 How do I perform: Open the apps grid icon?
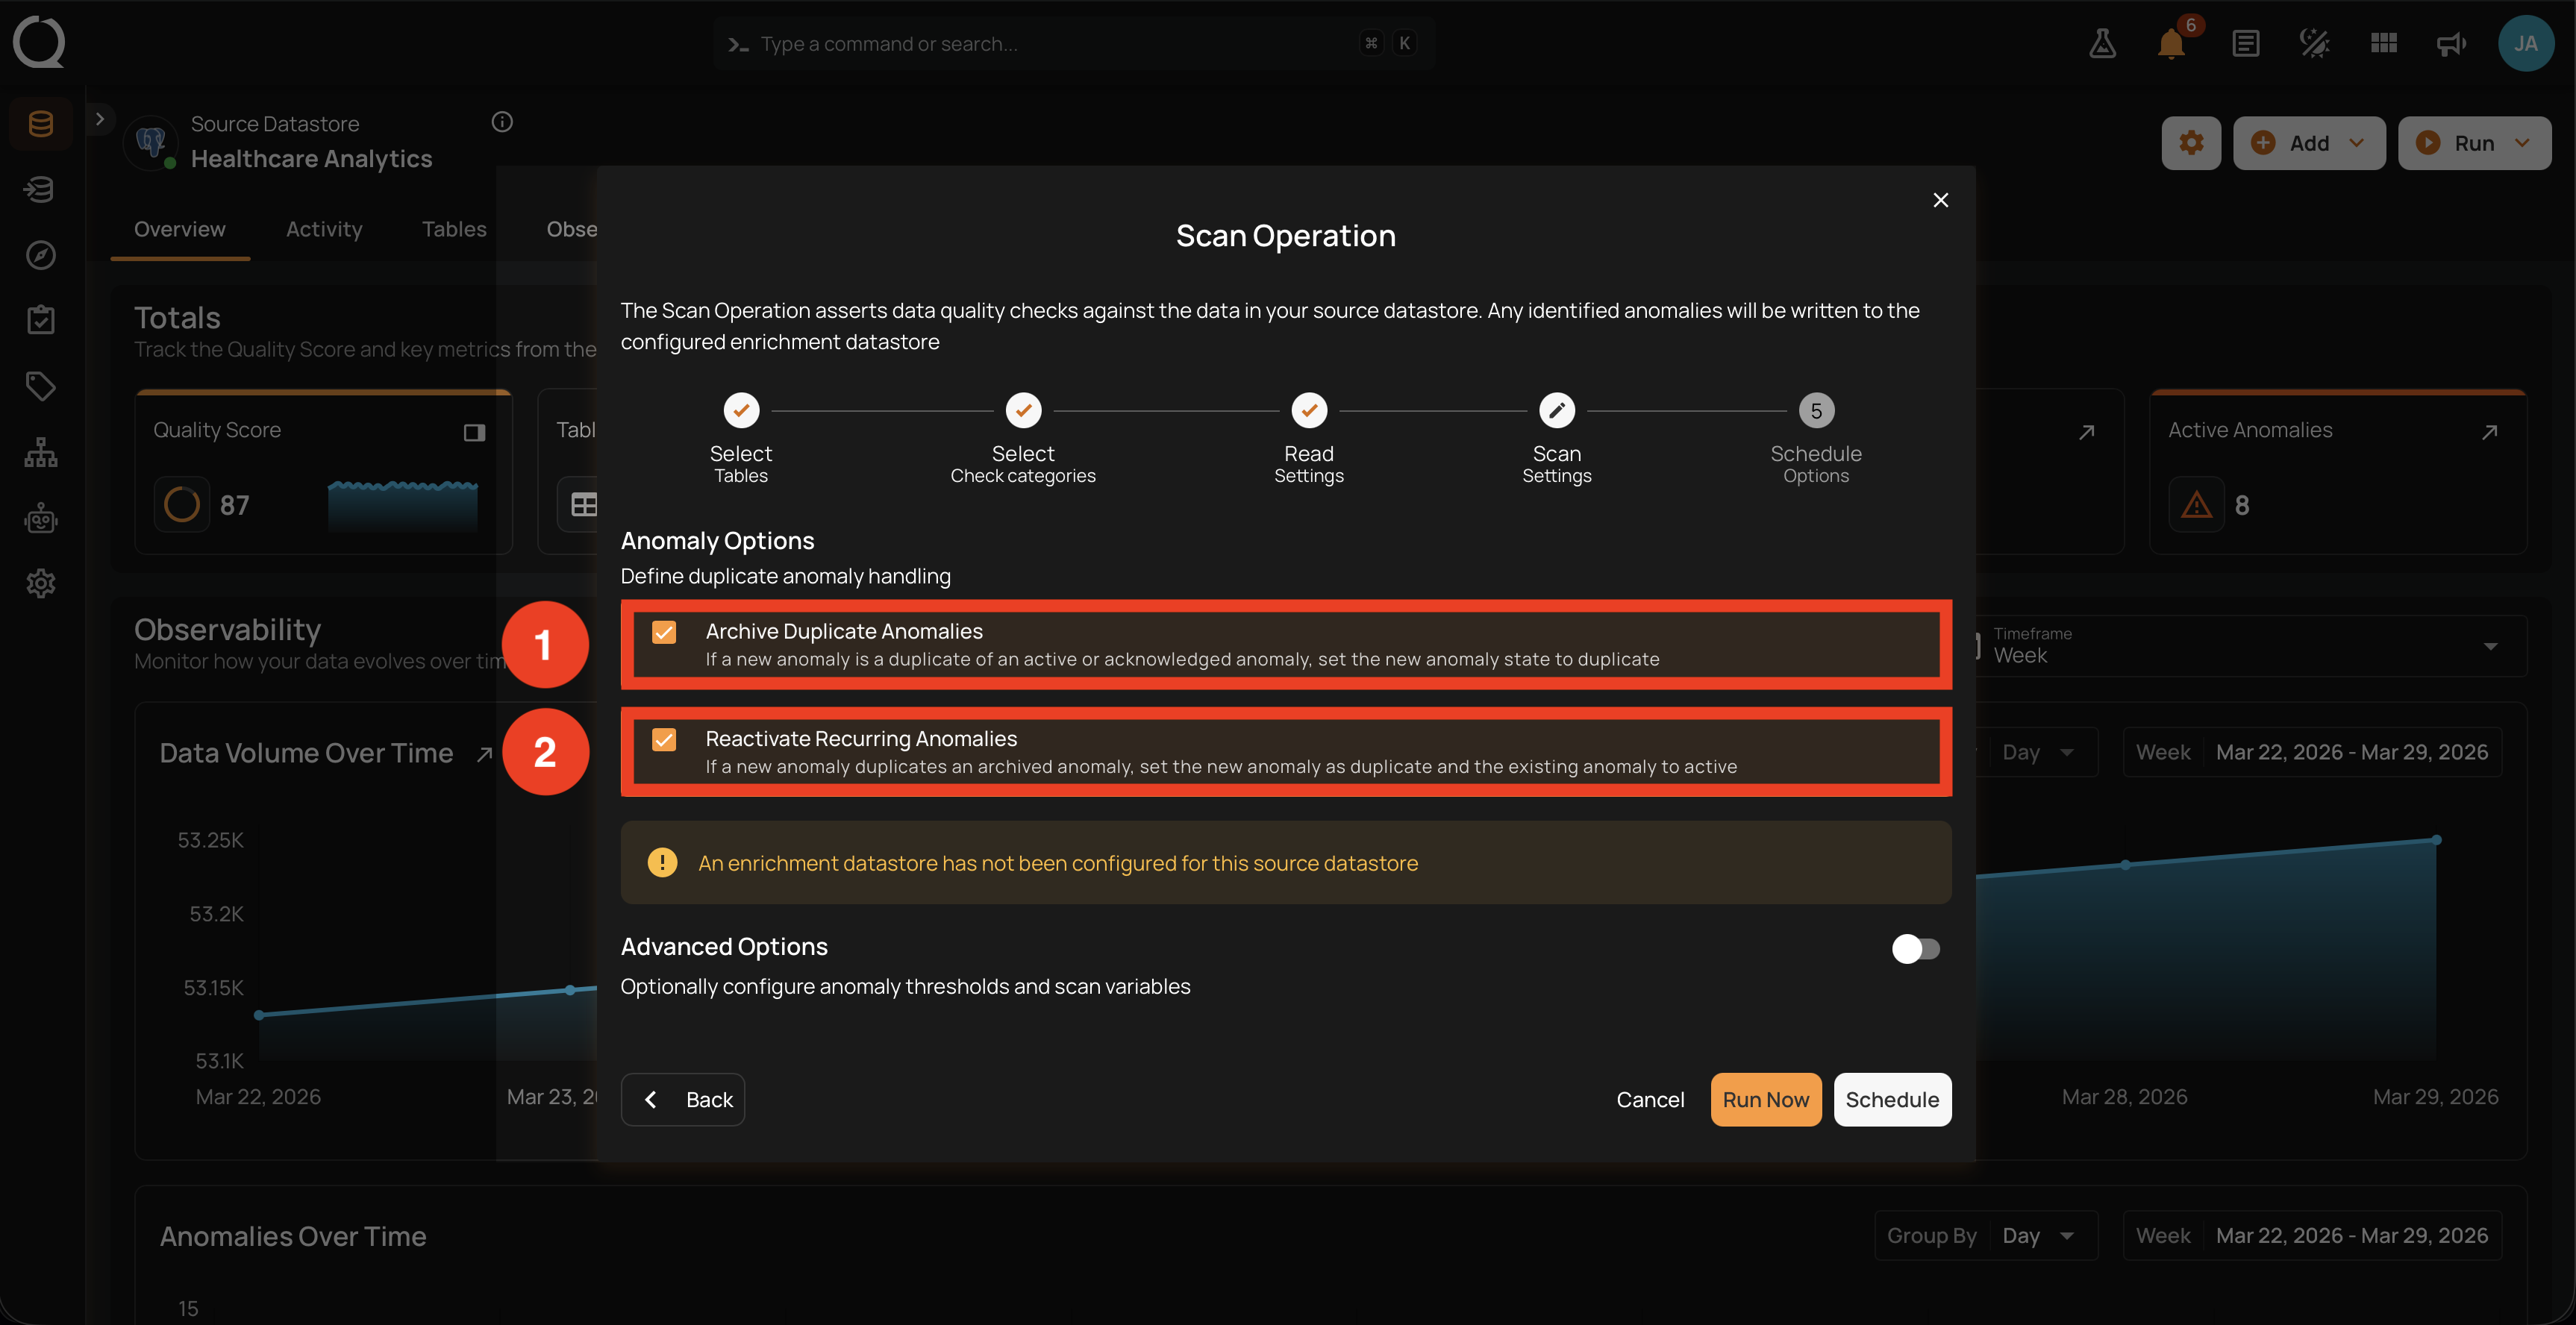2384,43
